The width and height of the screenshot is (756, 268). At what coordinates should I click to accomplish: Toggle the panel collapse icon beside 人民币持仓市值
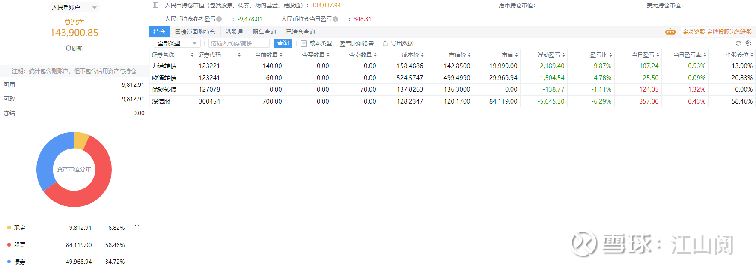pos(156,5)
